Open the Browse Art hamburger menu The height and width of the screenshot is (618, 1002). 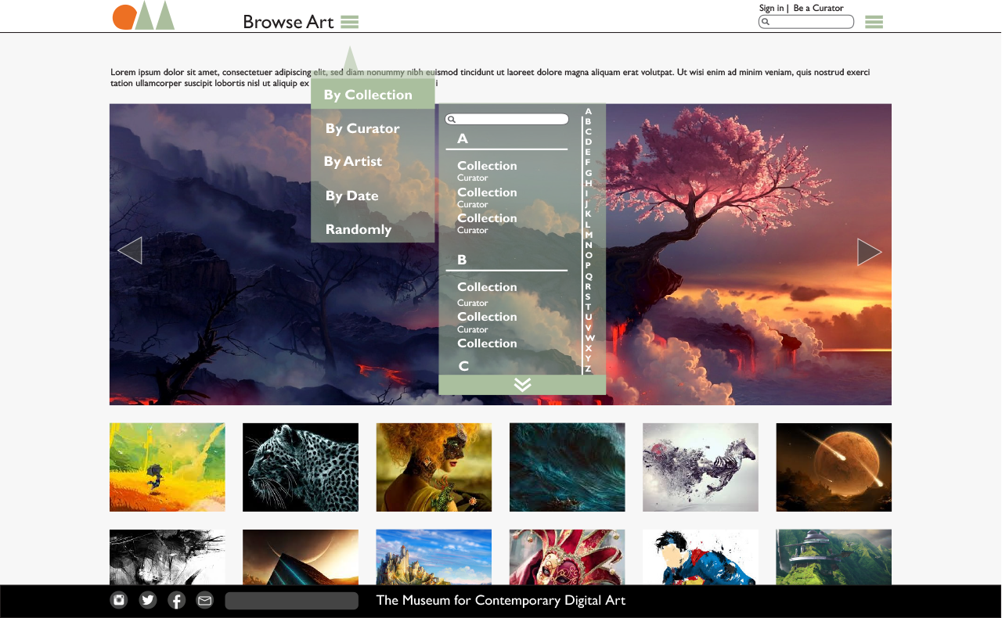click(x=350, y=22)
